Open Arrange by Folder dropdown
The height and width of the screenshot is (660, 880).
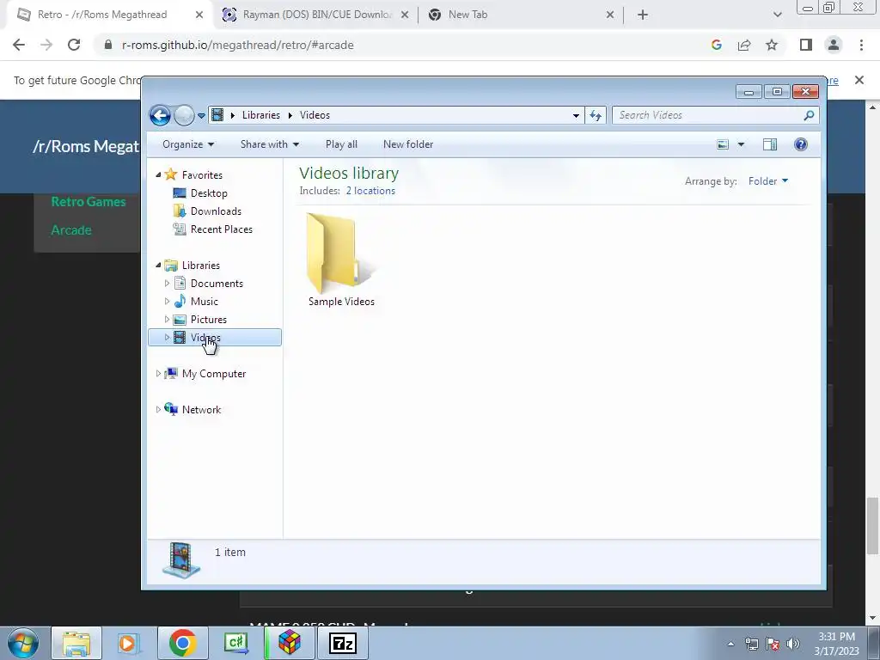click(768, 181)
